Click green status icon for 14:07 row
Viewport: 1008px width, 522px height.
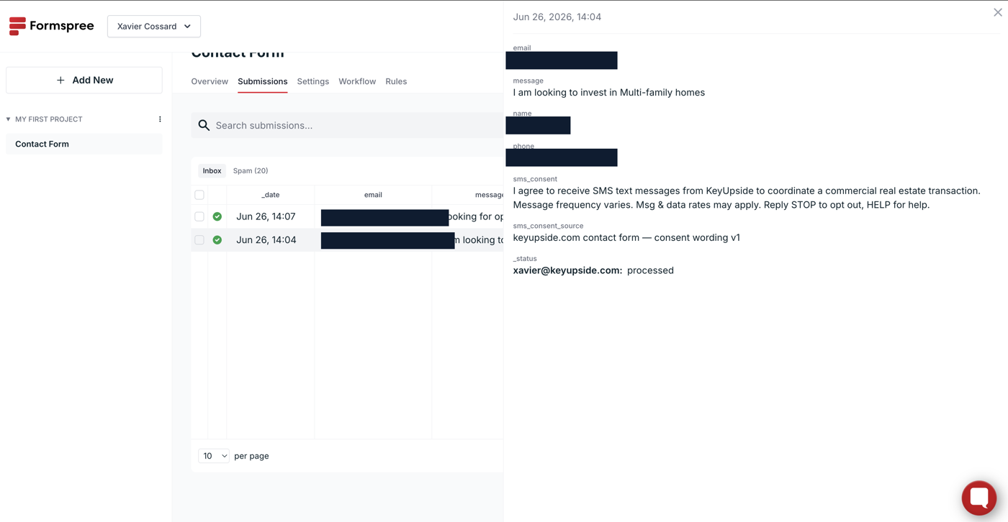[x=217, y=216]
